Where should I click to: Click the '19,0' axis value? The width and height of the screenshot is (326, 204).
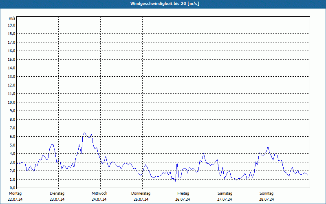(x=12, y=25)
